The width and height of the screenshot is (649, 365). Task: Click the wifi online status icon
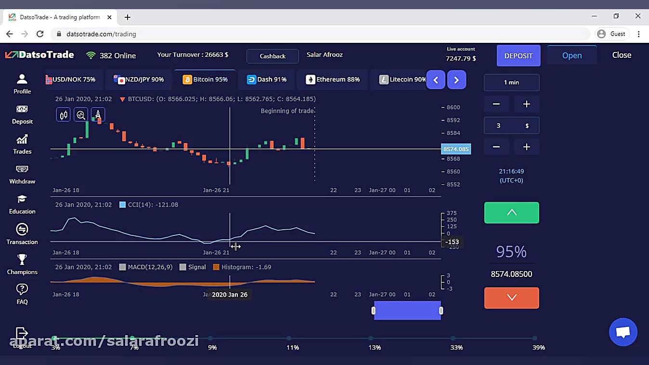tap(91, 55)
